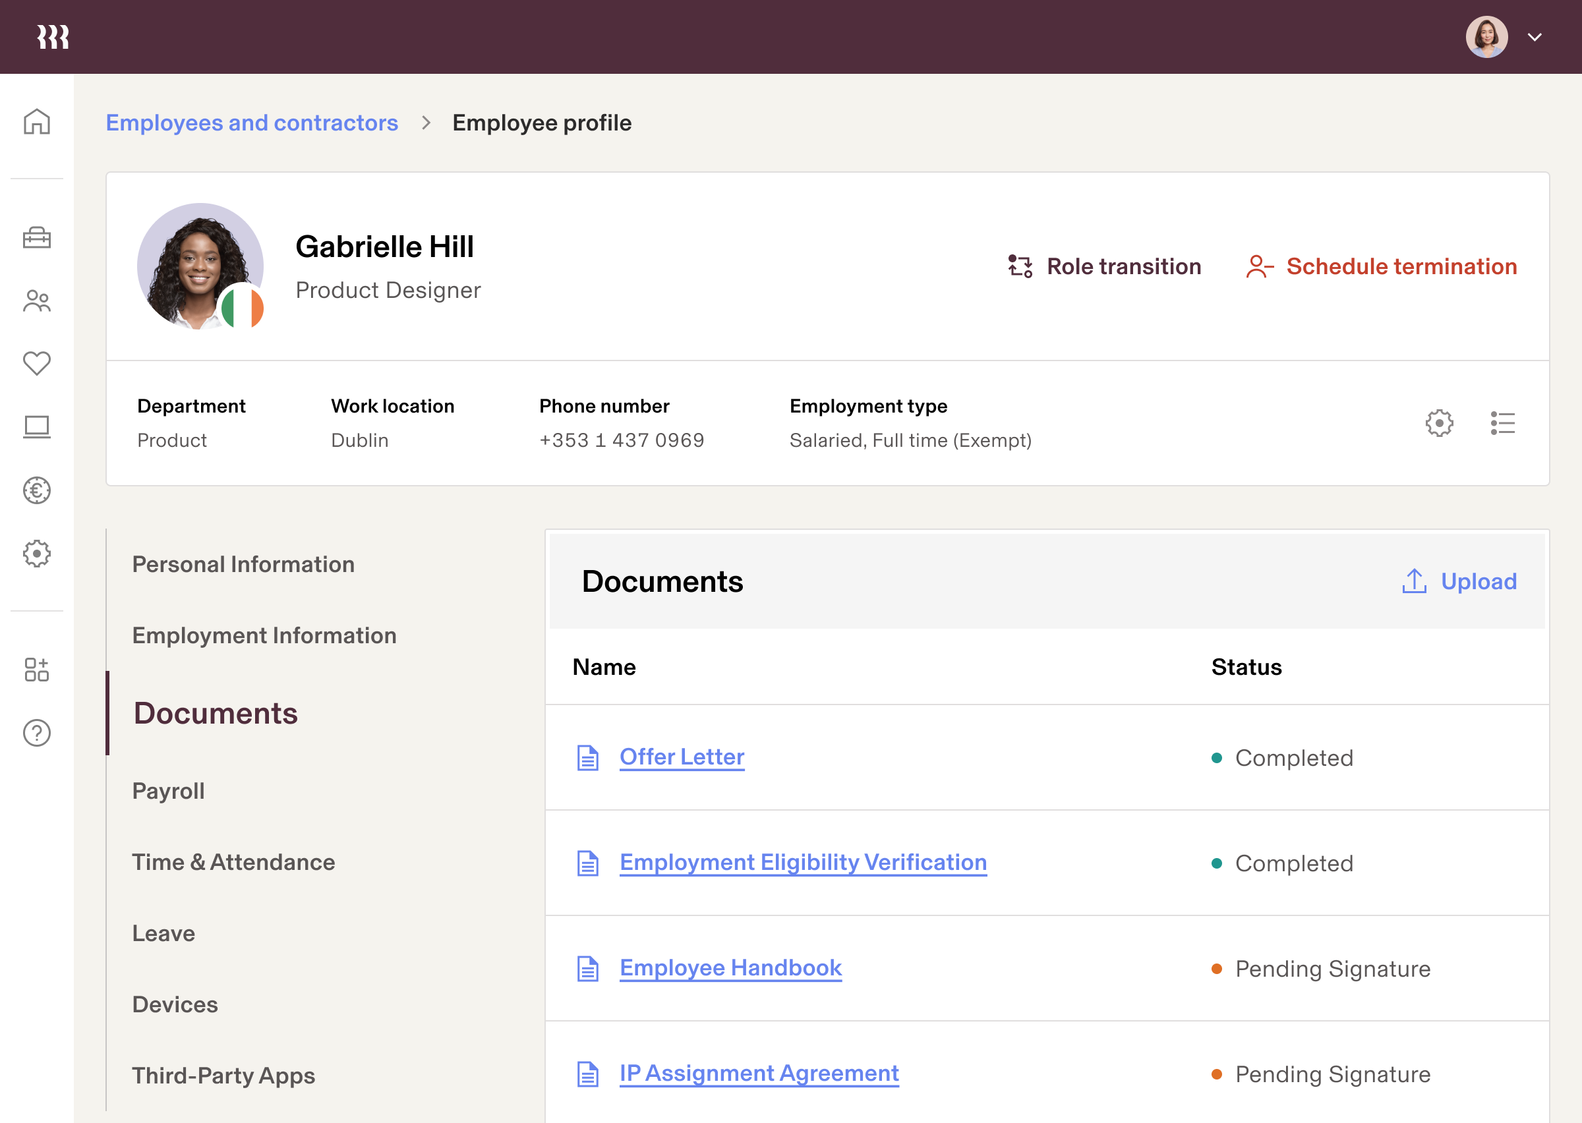
Task: Open the Third-Party Apps section
Action: click(x=223, y=1076)
